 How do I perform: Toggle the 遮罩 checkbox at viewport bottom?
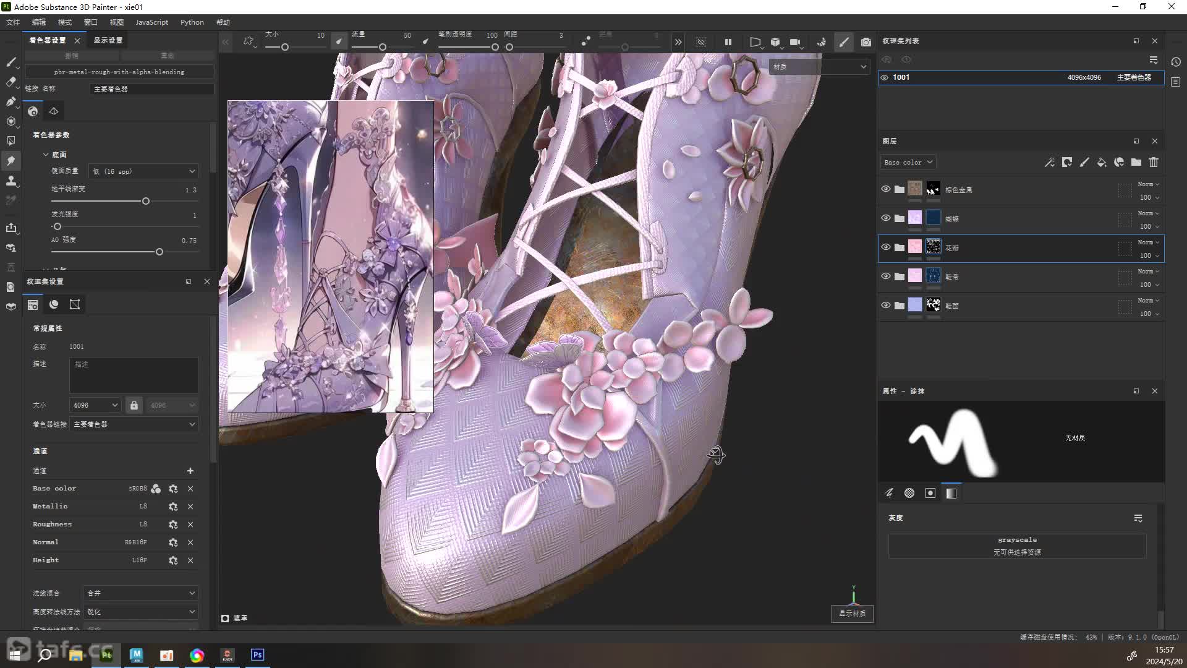click(x=225, y=618)
